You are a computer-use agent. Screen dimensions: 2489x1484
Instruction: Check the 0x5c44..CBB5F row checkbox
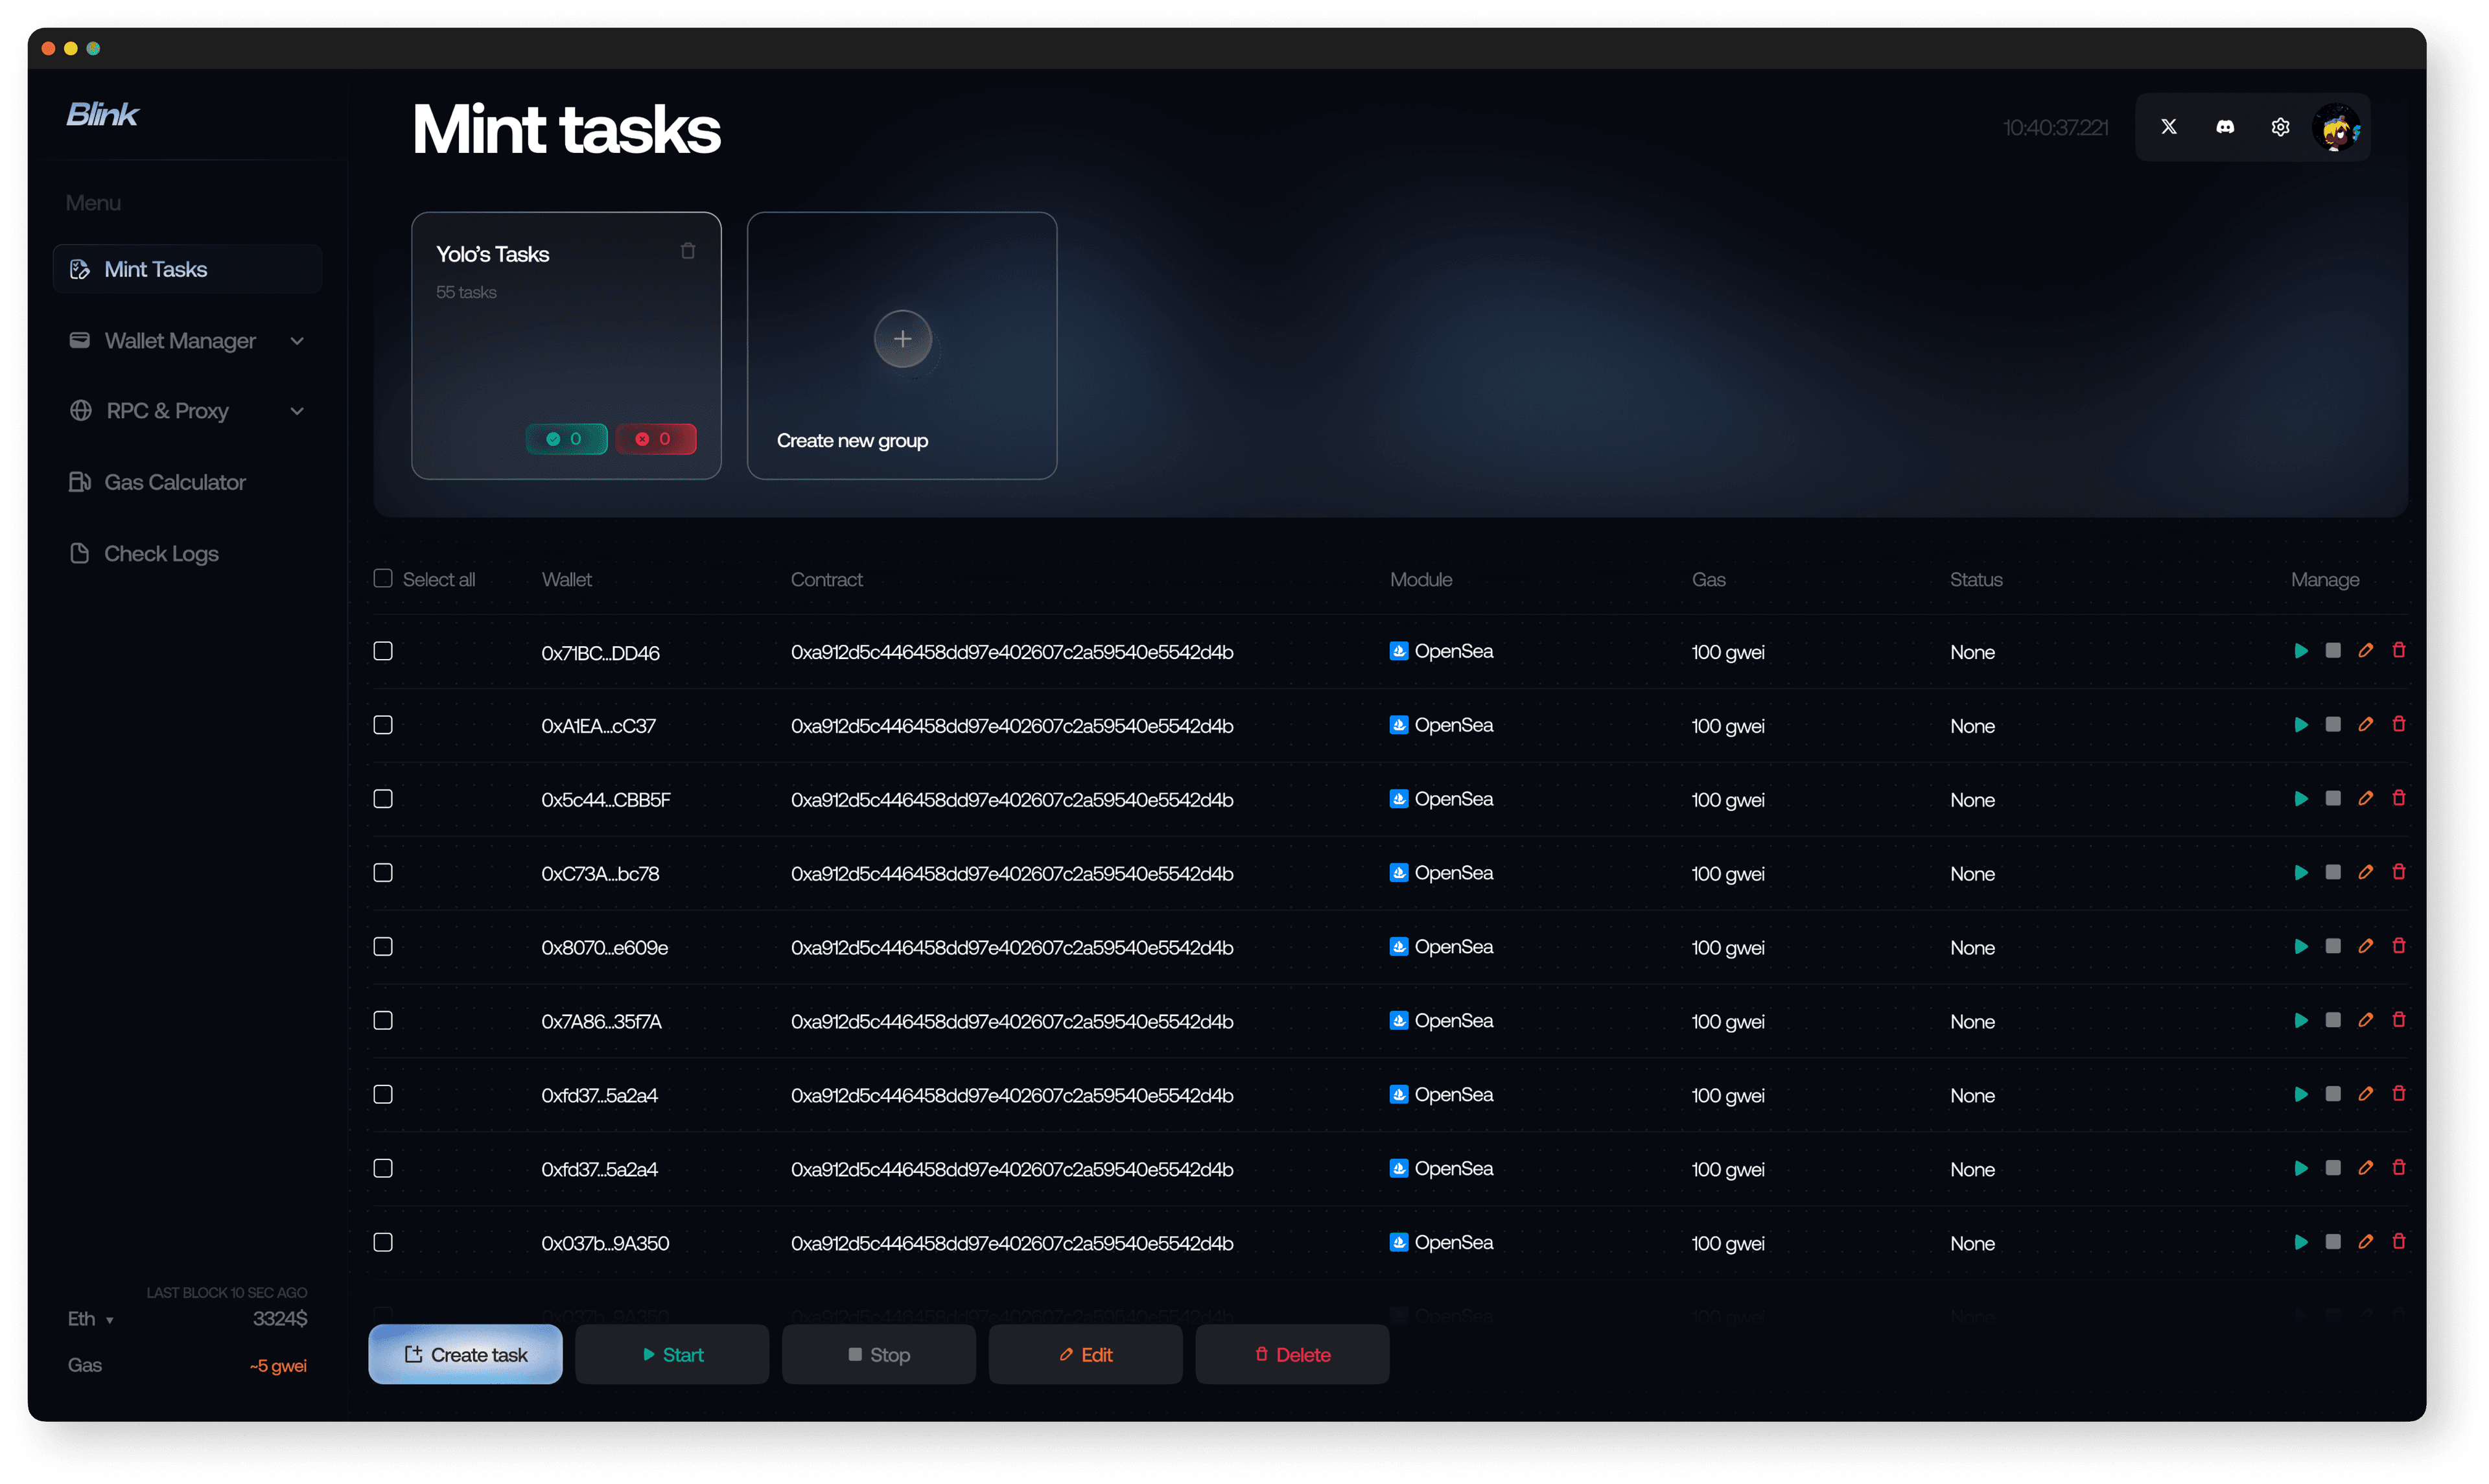coord(382,799)
